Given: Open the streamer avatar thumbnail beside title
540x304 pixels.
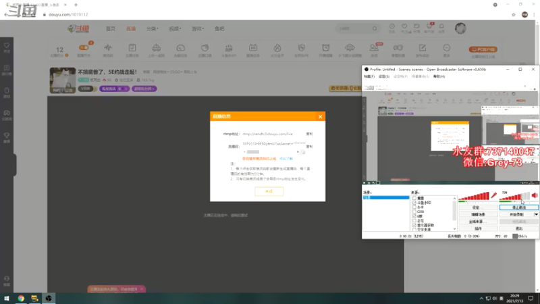Looking at the screenshot, I should 62,80.
